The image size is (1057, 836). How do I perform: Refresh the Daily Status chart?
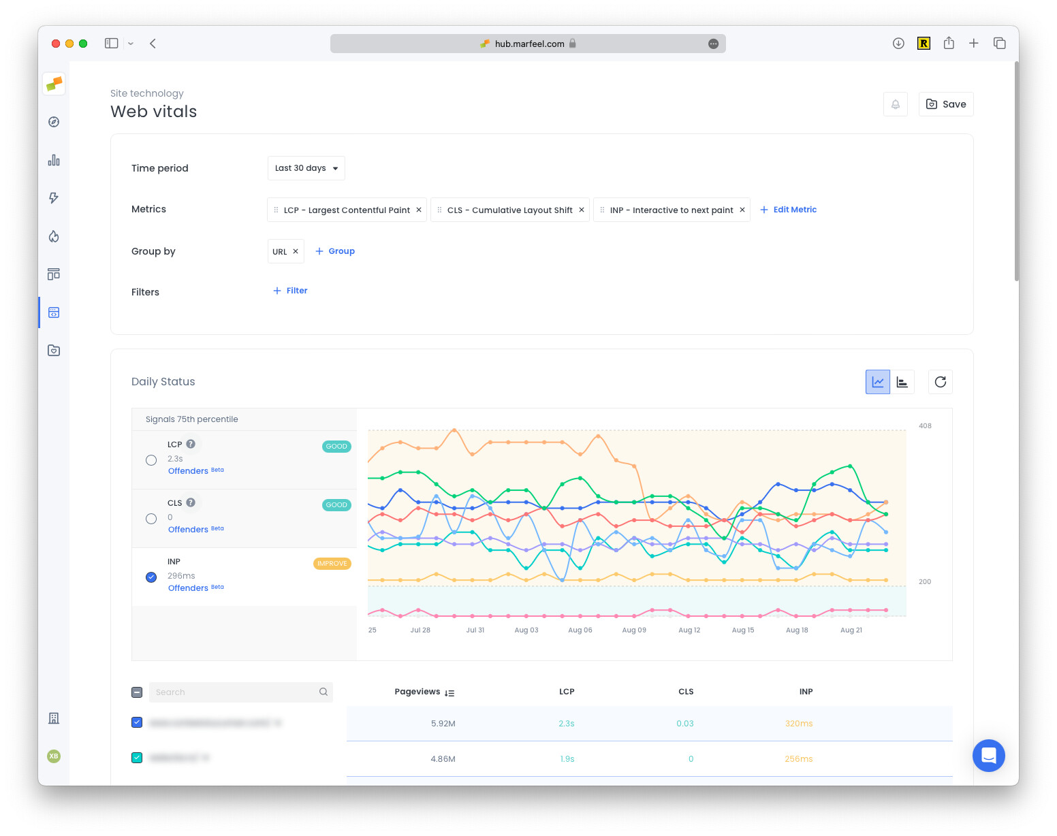(941, 382)
